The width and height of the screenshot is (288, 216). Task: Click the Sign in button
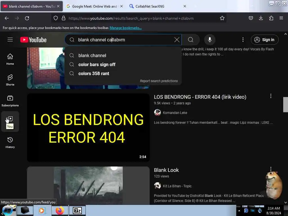click(265, 40)
